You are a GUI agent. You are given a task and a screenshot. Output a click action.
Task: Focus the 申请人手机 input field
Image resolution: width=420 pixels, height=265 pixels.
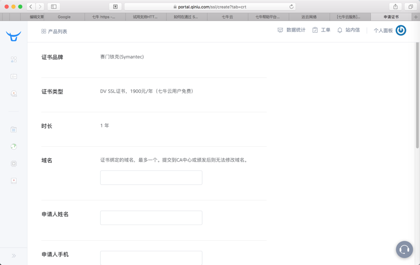(x=151, y=258)
